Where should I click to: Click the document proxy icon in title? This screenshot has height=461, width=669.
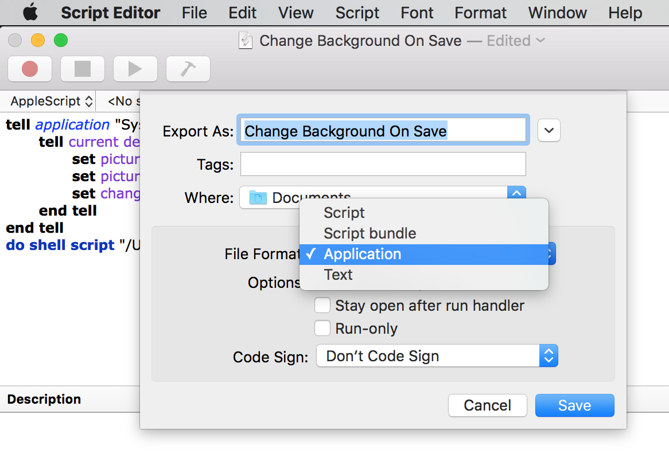[x=246, y=41]
